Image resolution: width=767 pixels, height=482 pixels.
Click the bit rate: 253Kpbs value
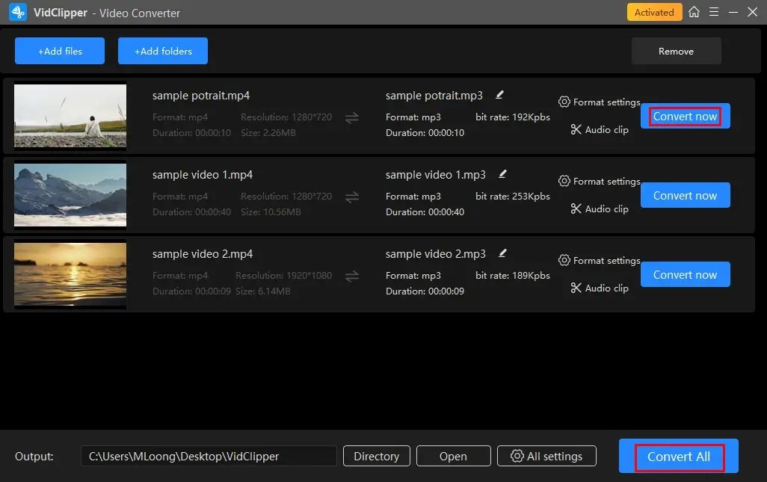click(x=513, y=196)
